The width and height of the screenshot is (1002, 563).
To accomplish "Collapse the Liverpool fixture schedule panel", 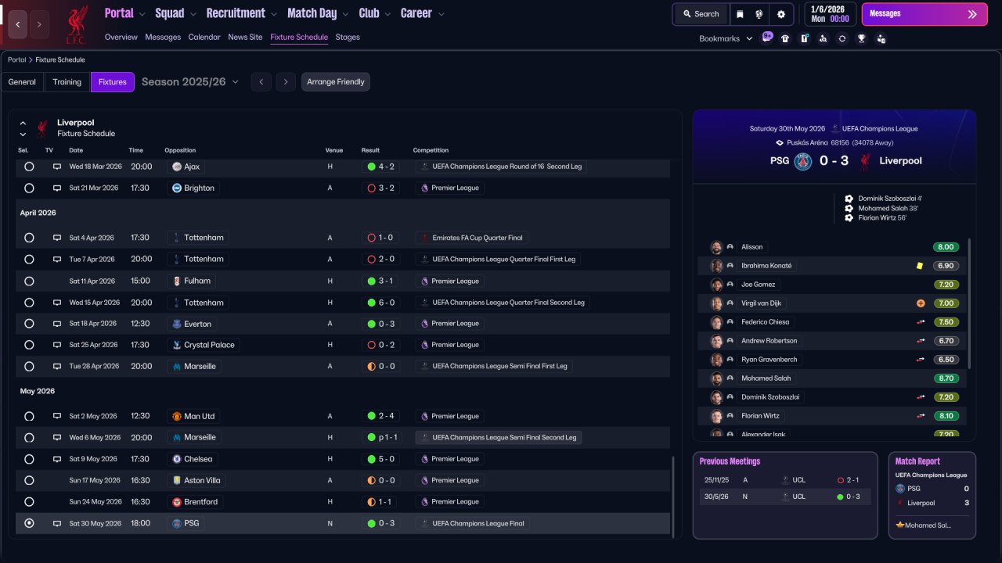I will (23, 124).
